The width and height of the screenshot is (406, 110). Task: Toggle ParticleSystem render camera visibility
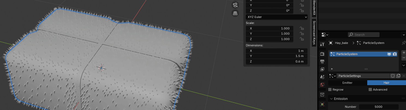395,54
